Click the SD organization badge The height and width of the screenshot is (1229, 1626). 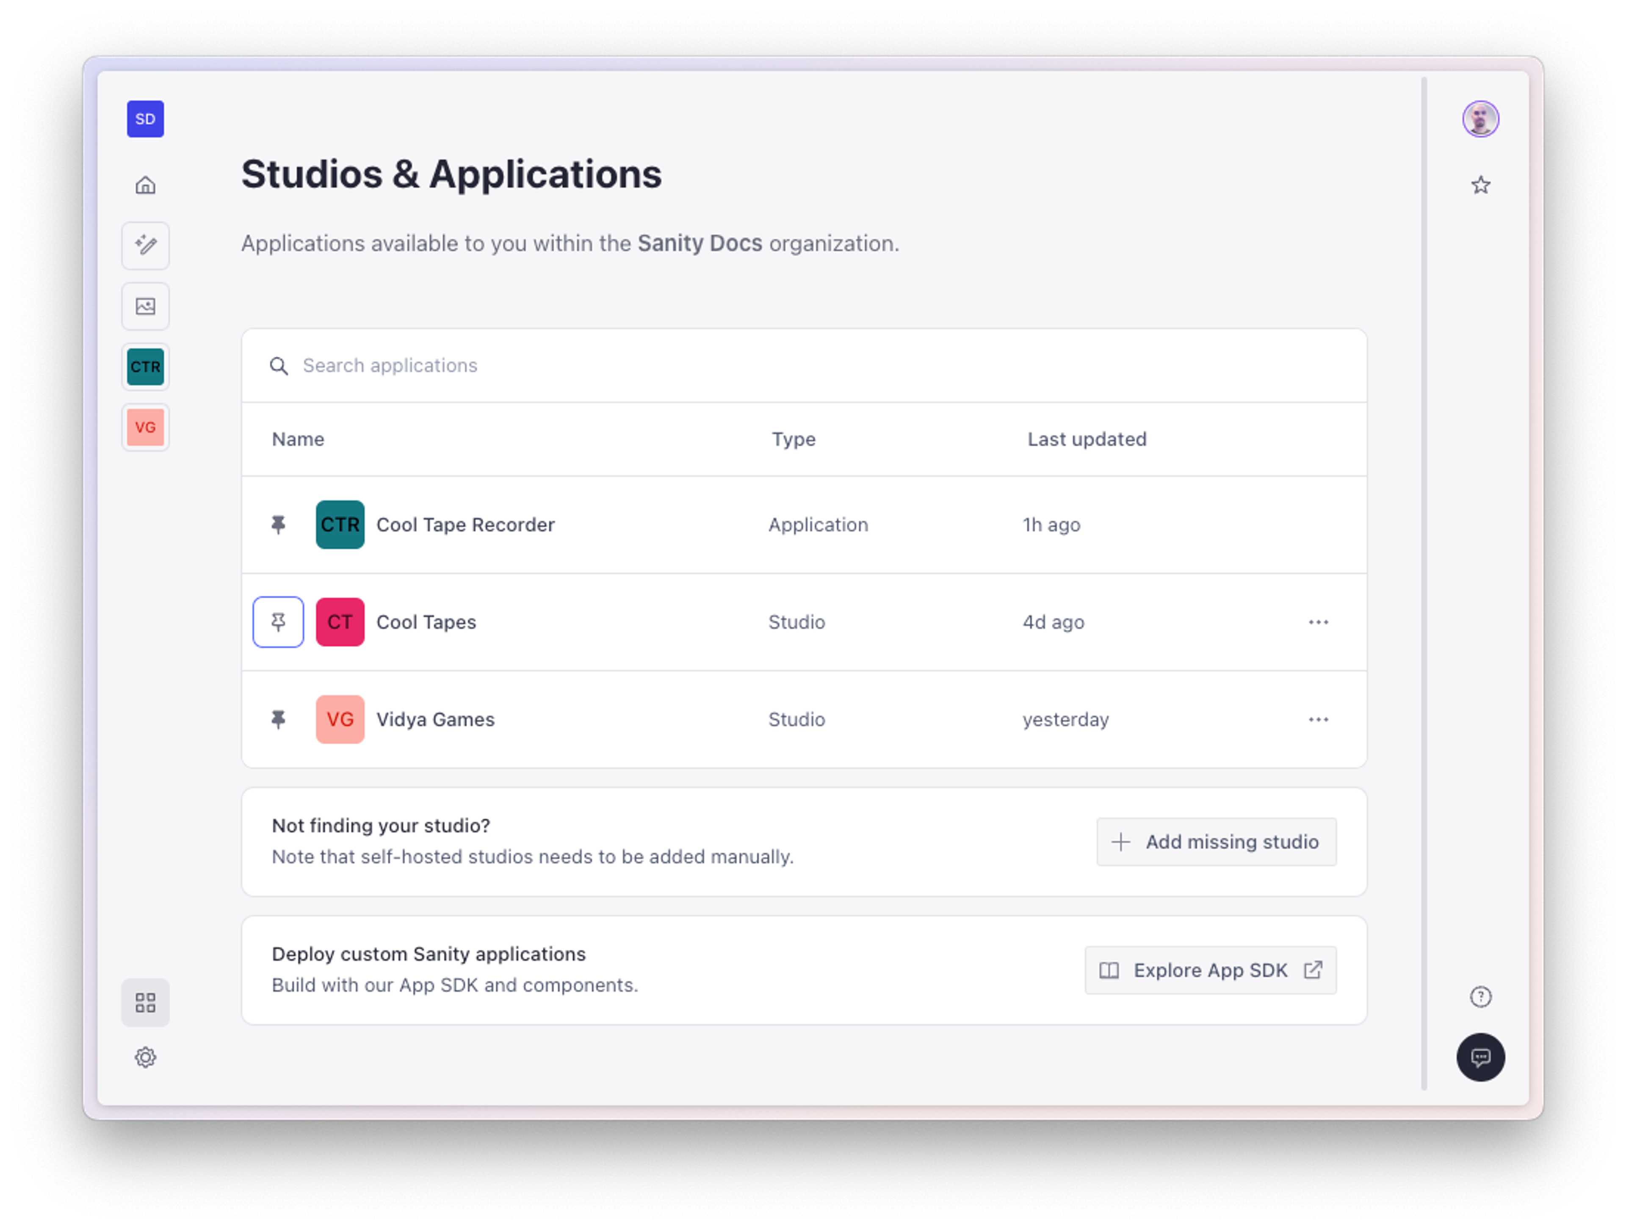pos(145,119)
